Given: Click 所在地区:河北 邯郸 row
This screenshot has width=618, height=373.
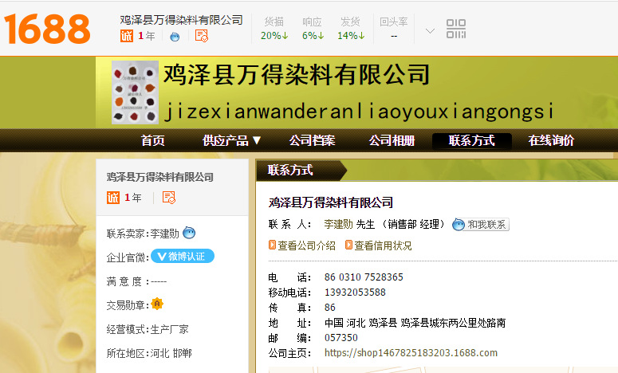Looking at the screenshot, I should pos(149,353).
